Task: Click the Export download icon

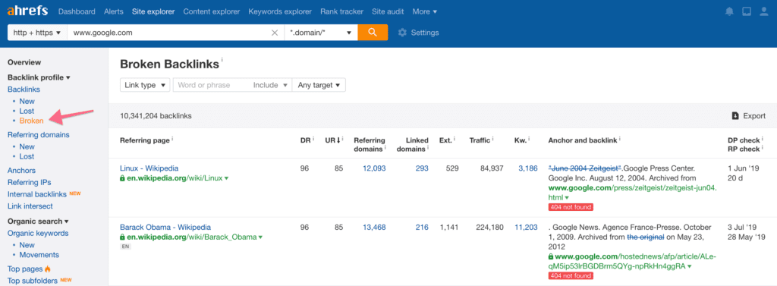Action: click(x=736, y=116)
